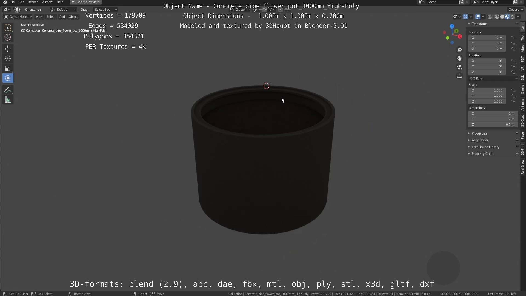Viewport: 526px width, 296px height.
Task: Click the pan hand viewport icon
Action: [x=459, y=58]
